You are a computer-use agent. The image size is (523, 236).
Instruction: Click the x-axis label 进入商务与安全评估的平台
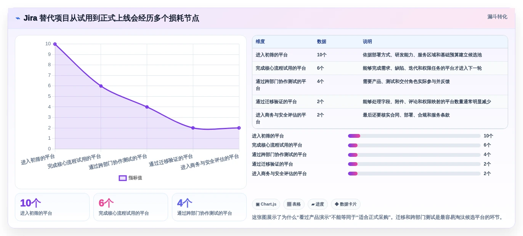[210, 162]
